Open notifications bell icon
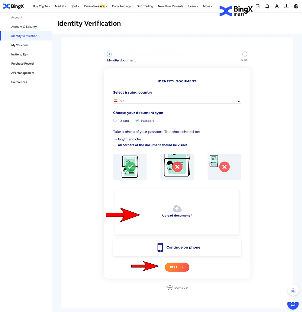 click(267, 6)
